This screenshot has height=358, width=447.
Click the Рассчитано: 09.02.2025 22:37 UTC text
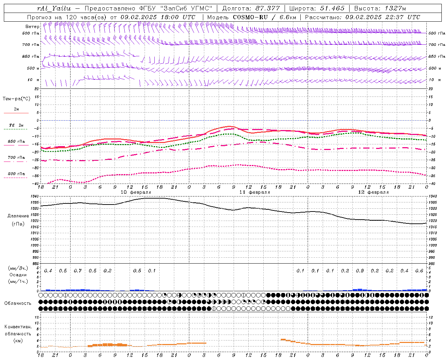362,17
